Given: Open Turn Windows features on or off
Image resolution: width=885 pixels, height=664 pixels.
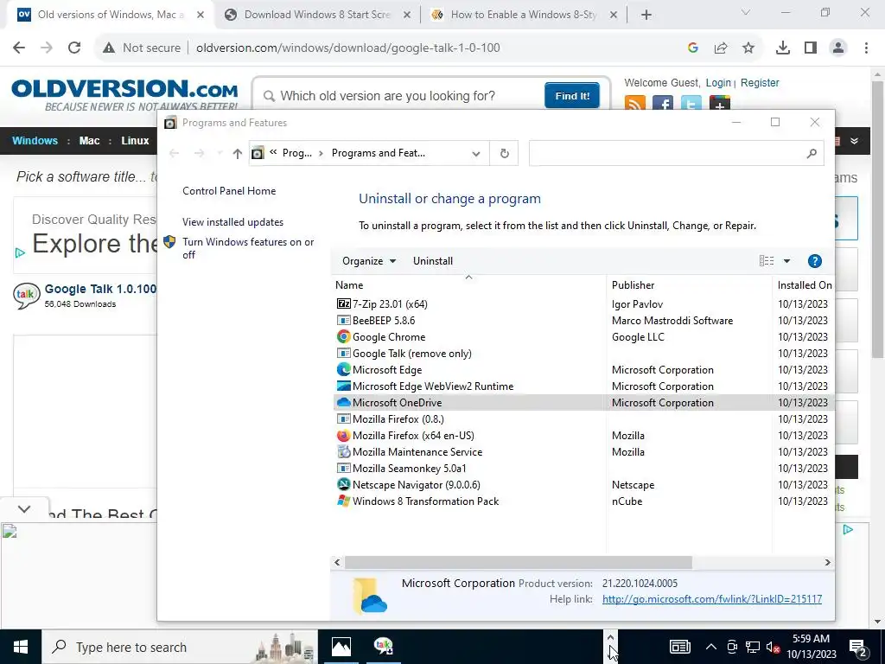Looking at the screenshot, I should 248,248.
